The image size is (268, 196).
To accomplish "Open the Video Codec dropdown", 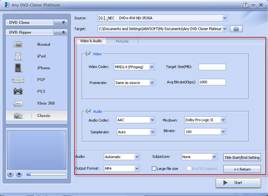I will (x=152, y=67).
